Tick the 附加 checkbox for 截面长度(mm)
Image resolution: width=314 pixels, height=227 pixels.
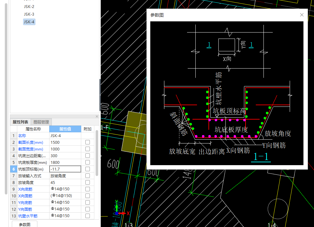click(x=88, y=142)
